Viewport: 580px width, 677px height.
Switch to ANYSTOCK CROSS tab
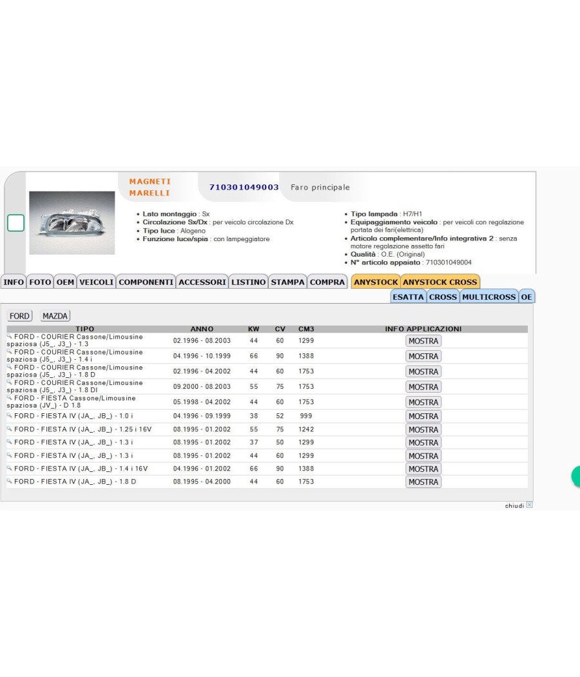(x=440, y=282)
